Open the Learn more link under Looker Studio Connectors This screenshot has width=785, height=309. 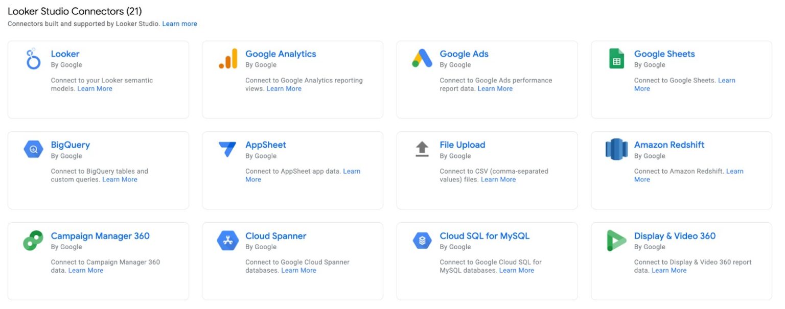(179, 24)
